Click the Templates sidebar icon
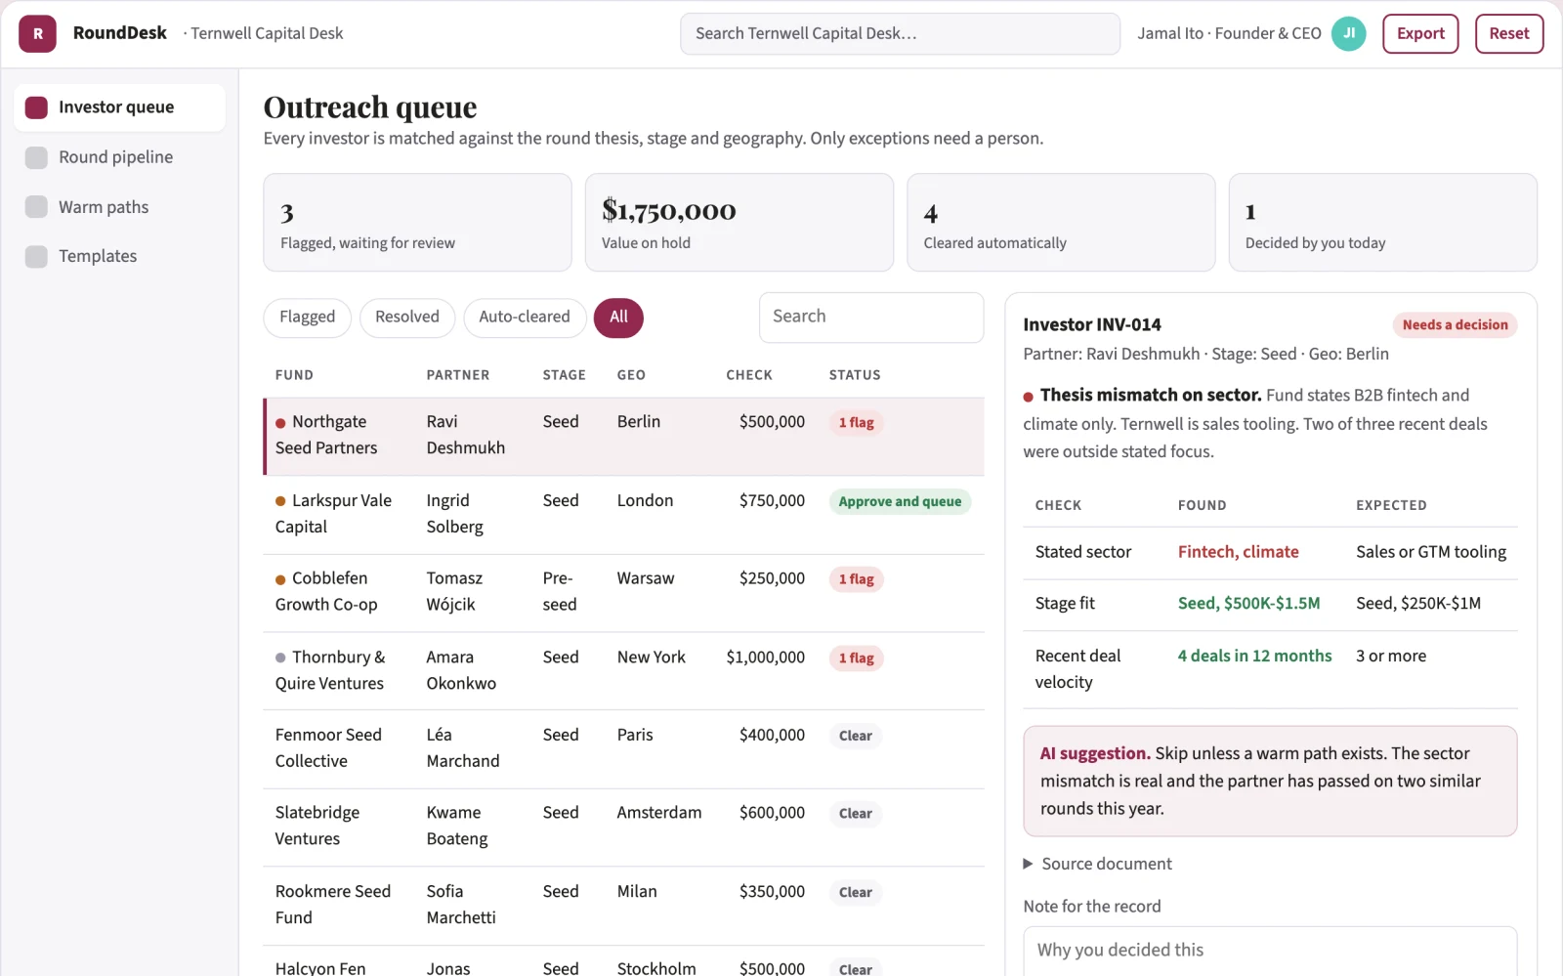 pos(36,256)
